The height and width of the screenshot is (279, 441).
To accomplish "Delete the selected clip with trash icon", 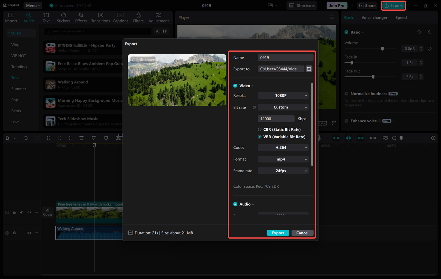I will click(x=81, y=138).
